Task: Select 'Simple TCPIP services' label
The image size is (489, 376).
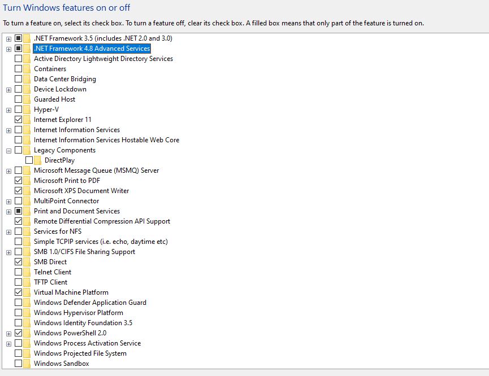Action: 101,242
